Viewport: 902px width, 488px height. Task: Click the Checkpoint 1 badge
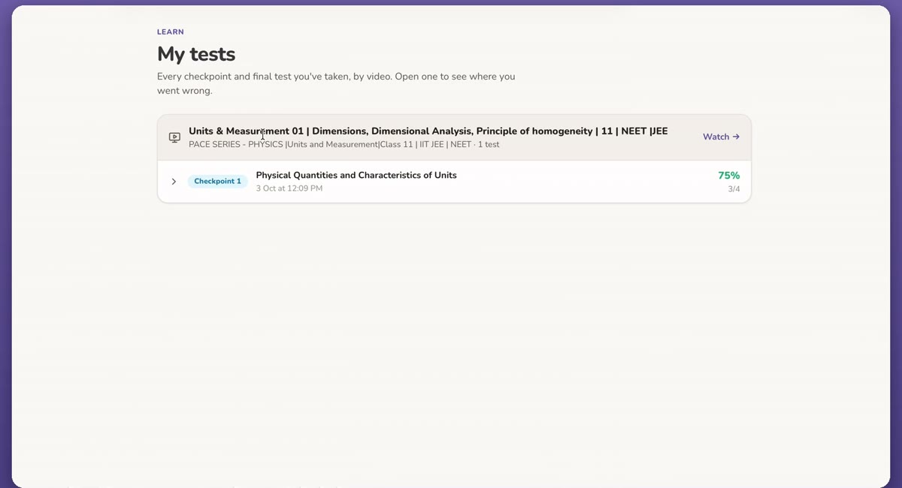click(217, 182)
